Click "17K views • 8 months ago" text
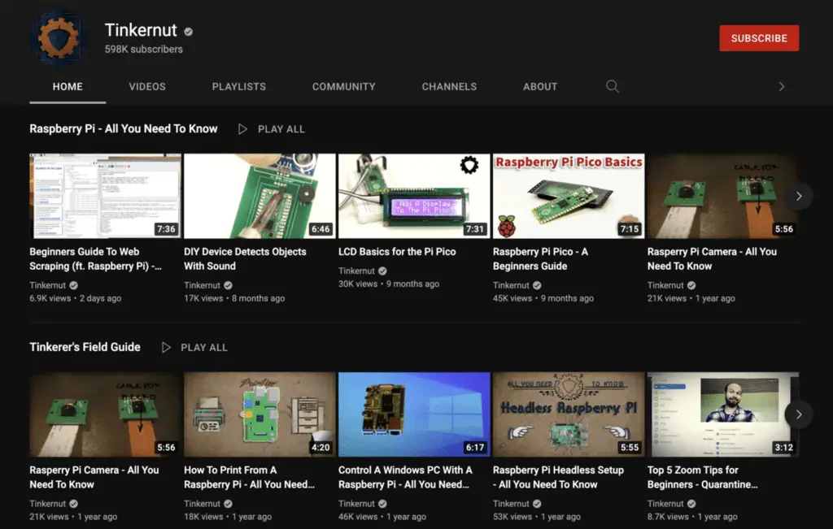 point(234,298)
